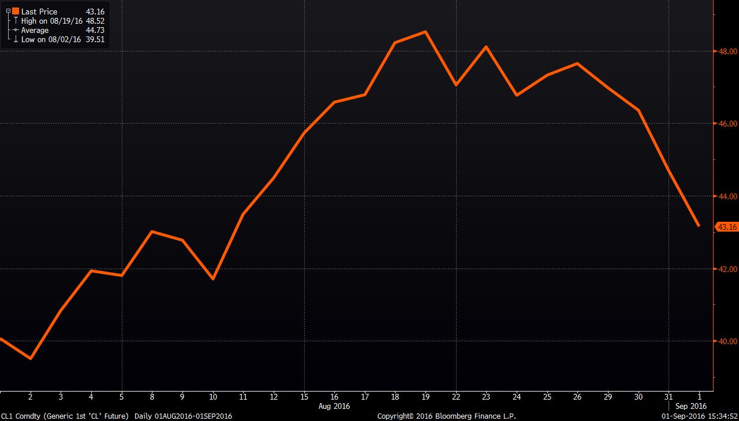Click the High marker icon in legend

coord(16,21)
